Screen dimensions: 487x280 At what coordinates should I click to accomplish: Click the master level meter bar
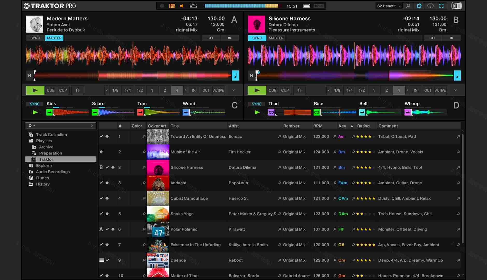pyautogui.click(x=241, y=6)
